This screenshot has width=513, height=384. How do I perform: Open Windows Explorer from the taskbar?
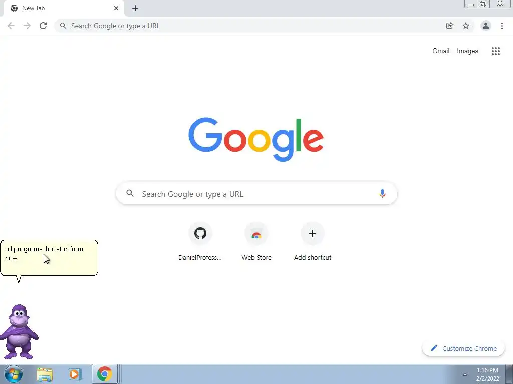tap(45, 374)
